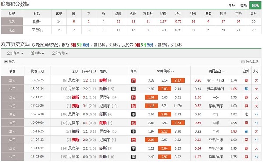Switch to the 主场 tab
Screen dimensions: 263x162
click(232, 5)
